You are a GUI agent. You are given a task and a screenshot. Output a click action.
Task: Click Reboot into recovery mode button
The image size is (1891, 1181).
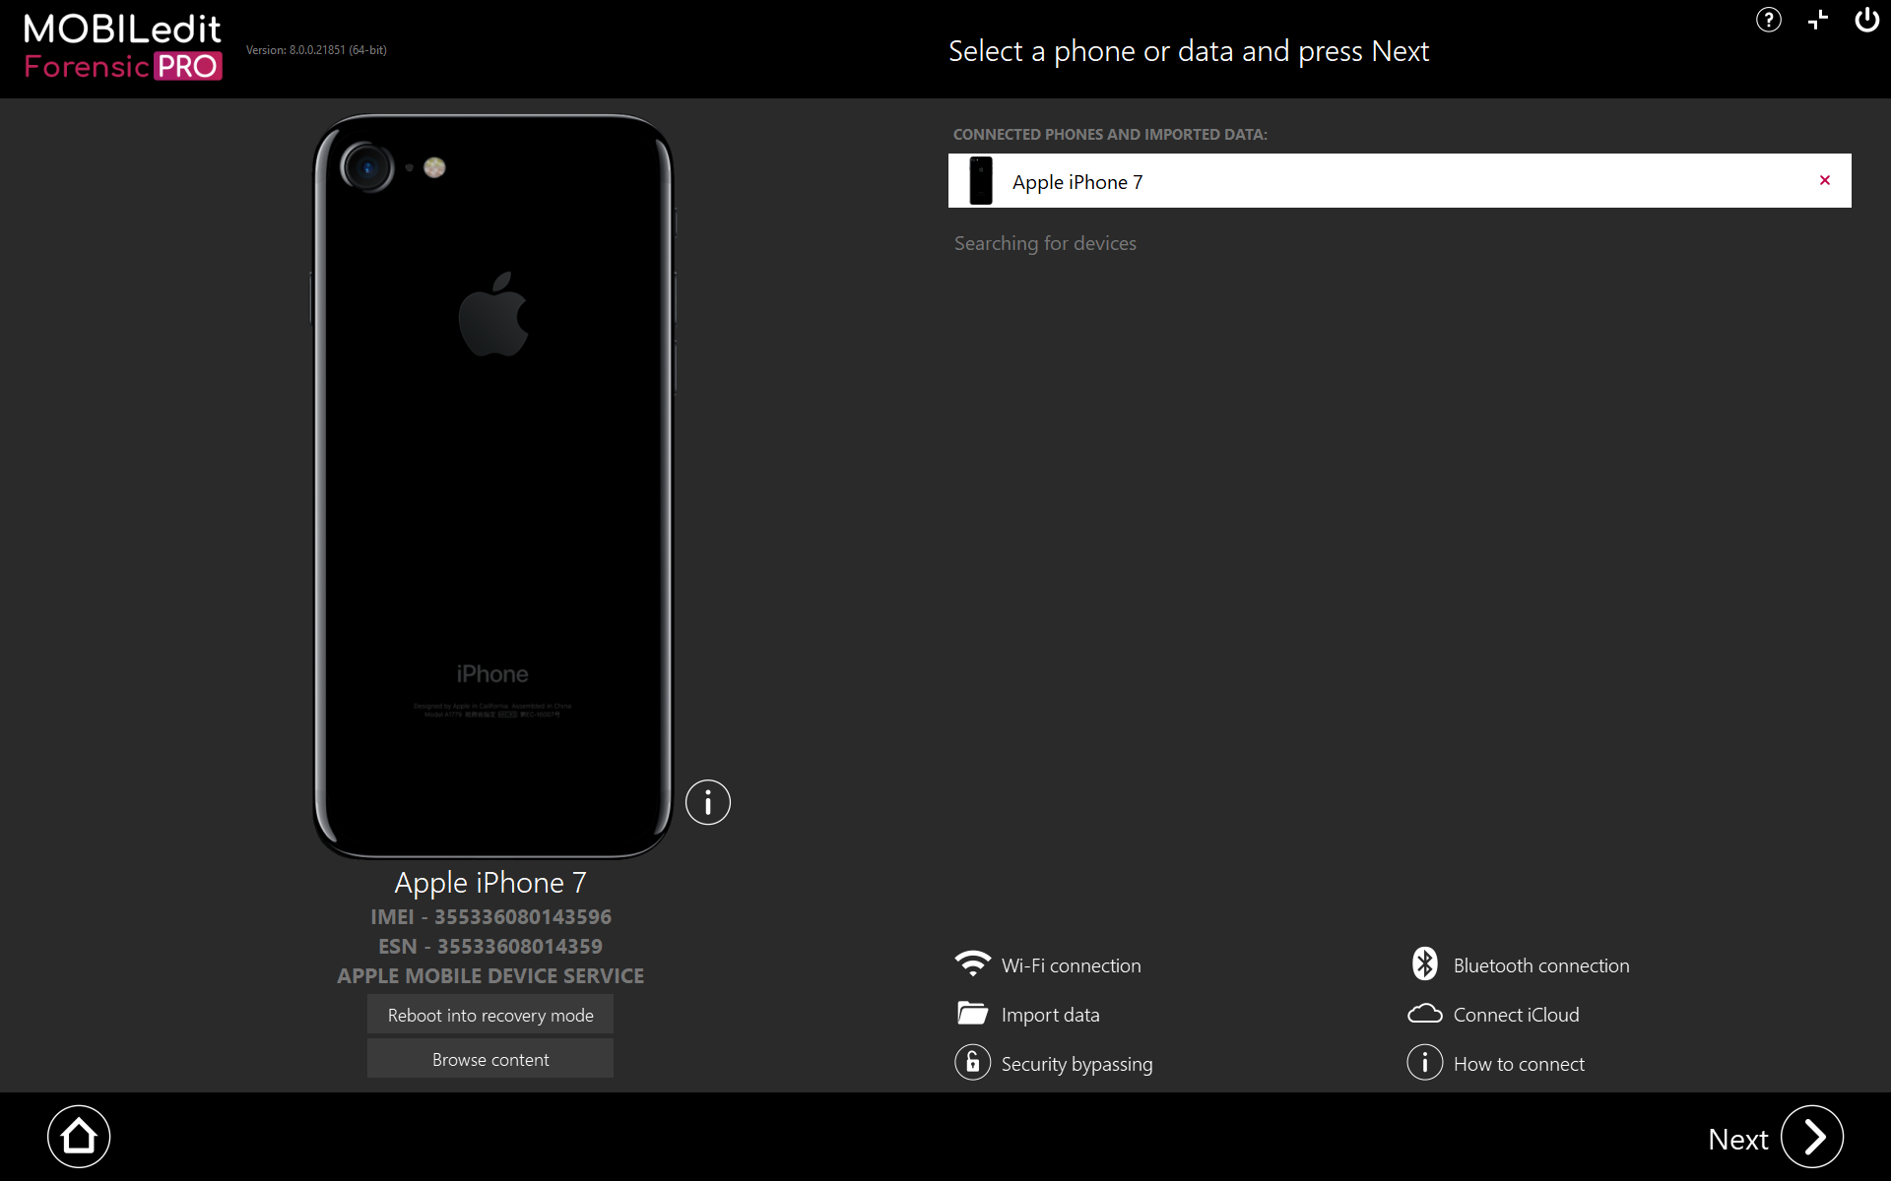[490, 1015]
